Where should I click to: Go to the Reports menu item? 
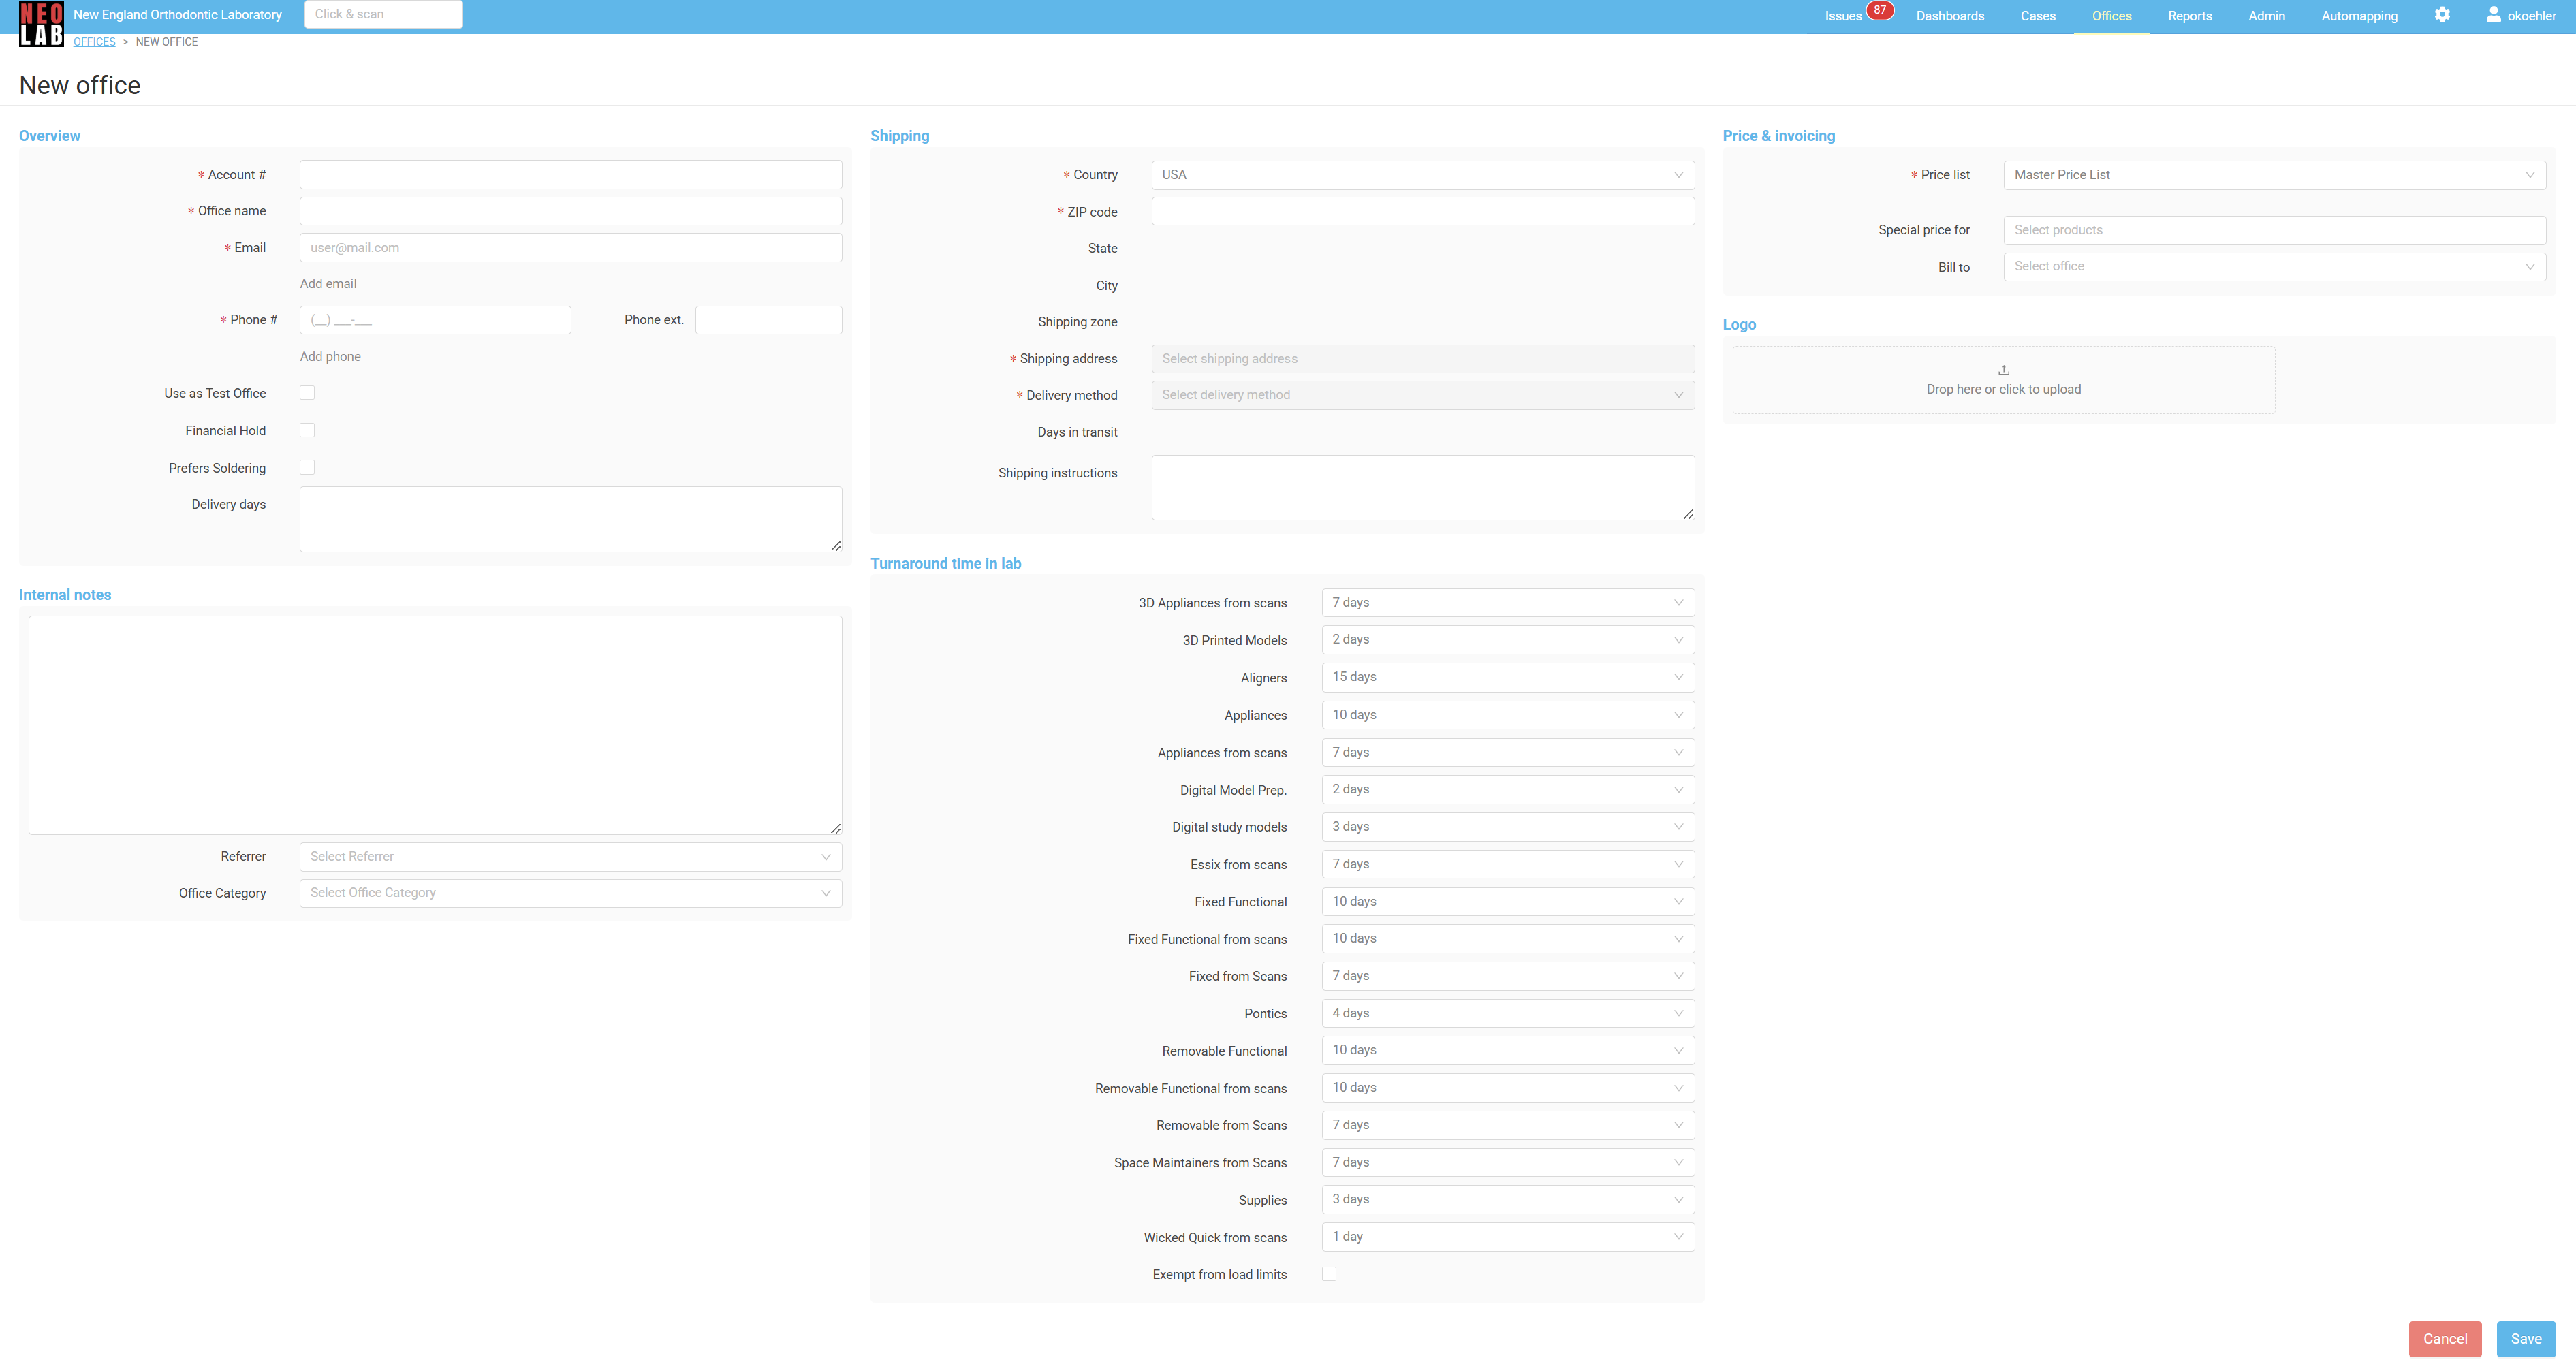pos(2189,16)
